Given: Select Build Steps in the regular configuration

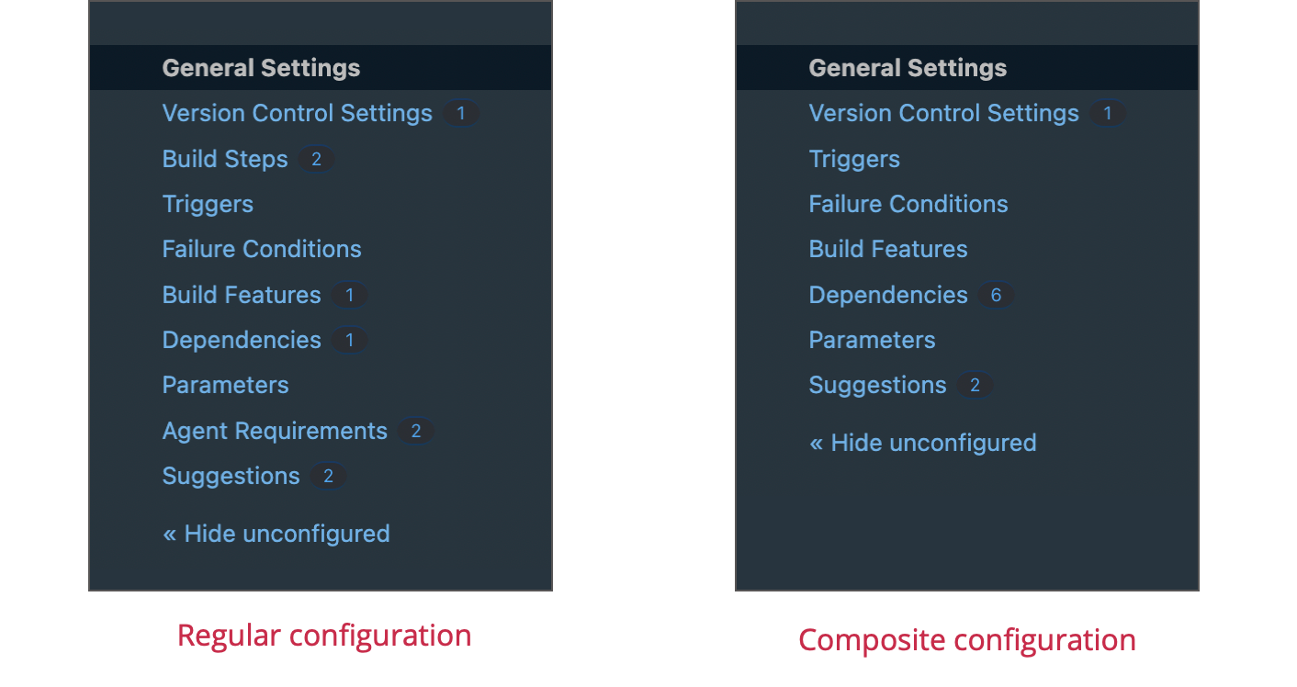Looking at the screenshot, I should (224, 158).
